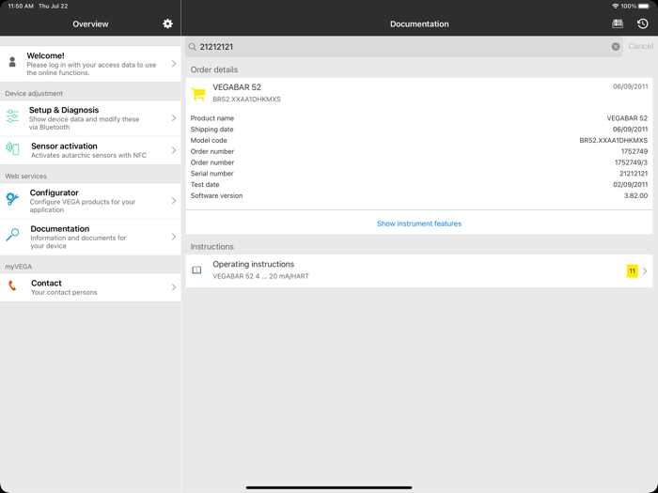The width and height of the screenshot is (658, 493).
Task: Tap serial number value 21212121
Action: [x=634, y=174]
